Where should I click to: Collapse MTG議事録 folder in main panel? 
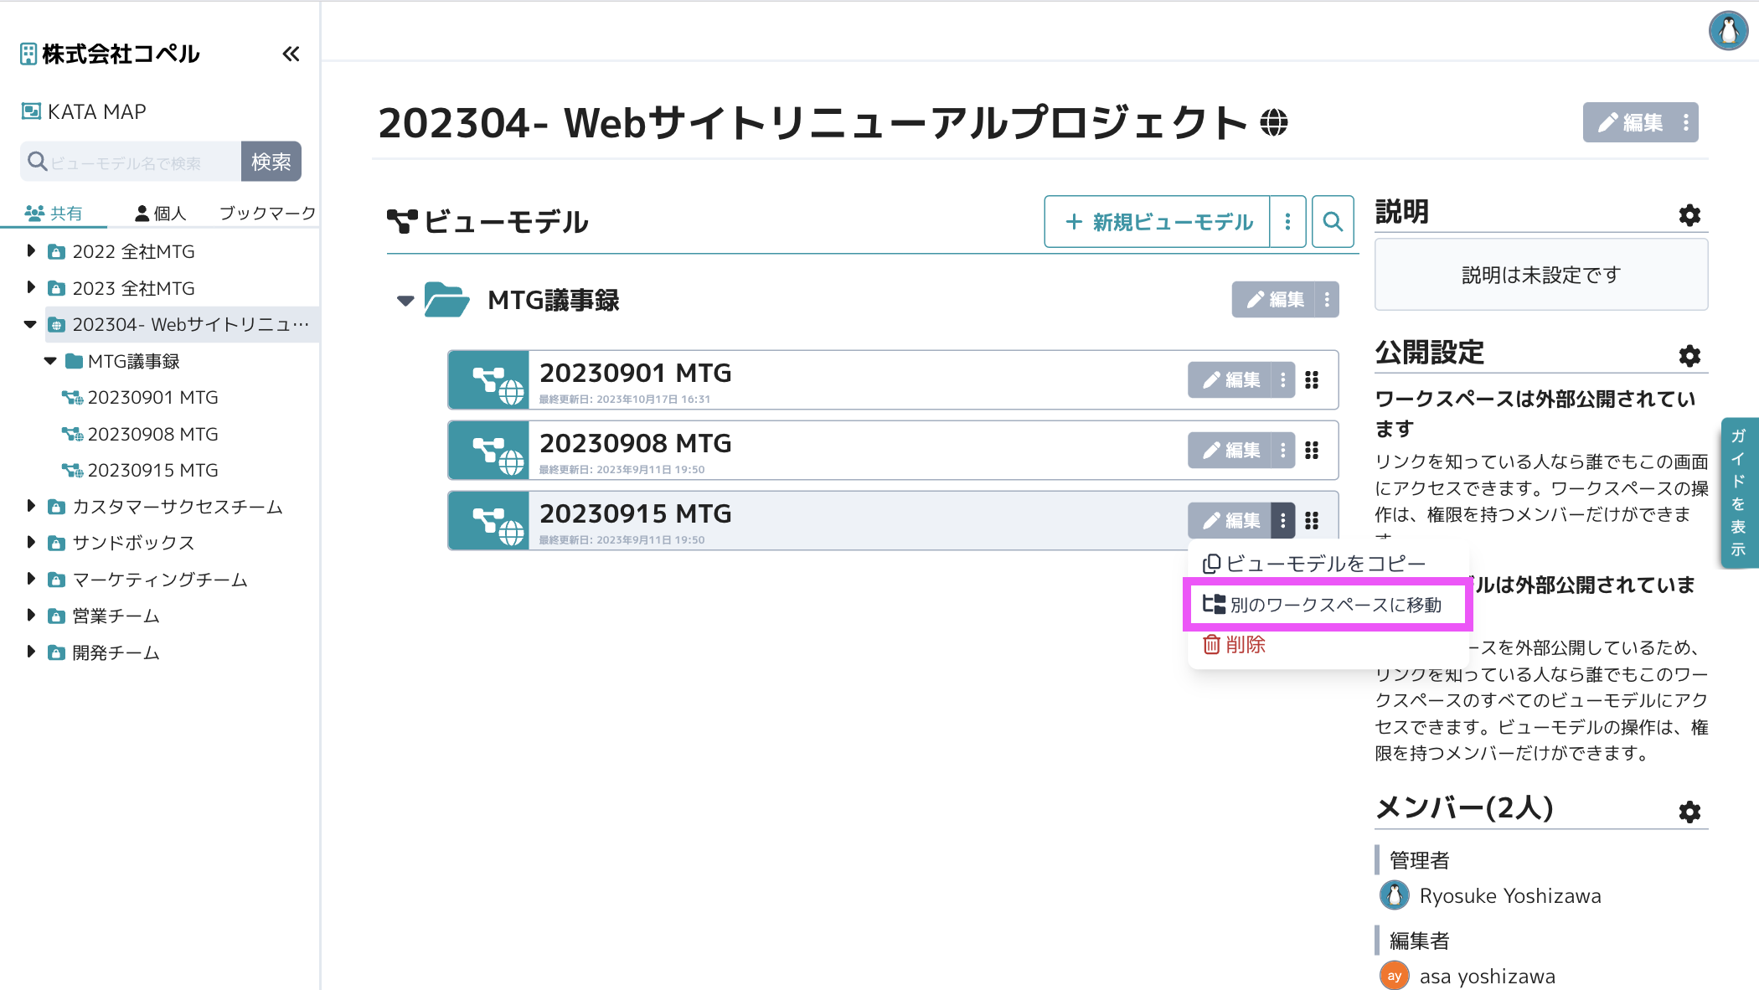pyautogui.click(x=405, y=301)
